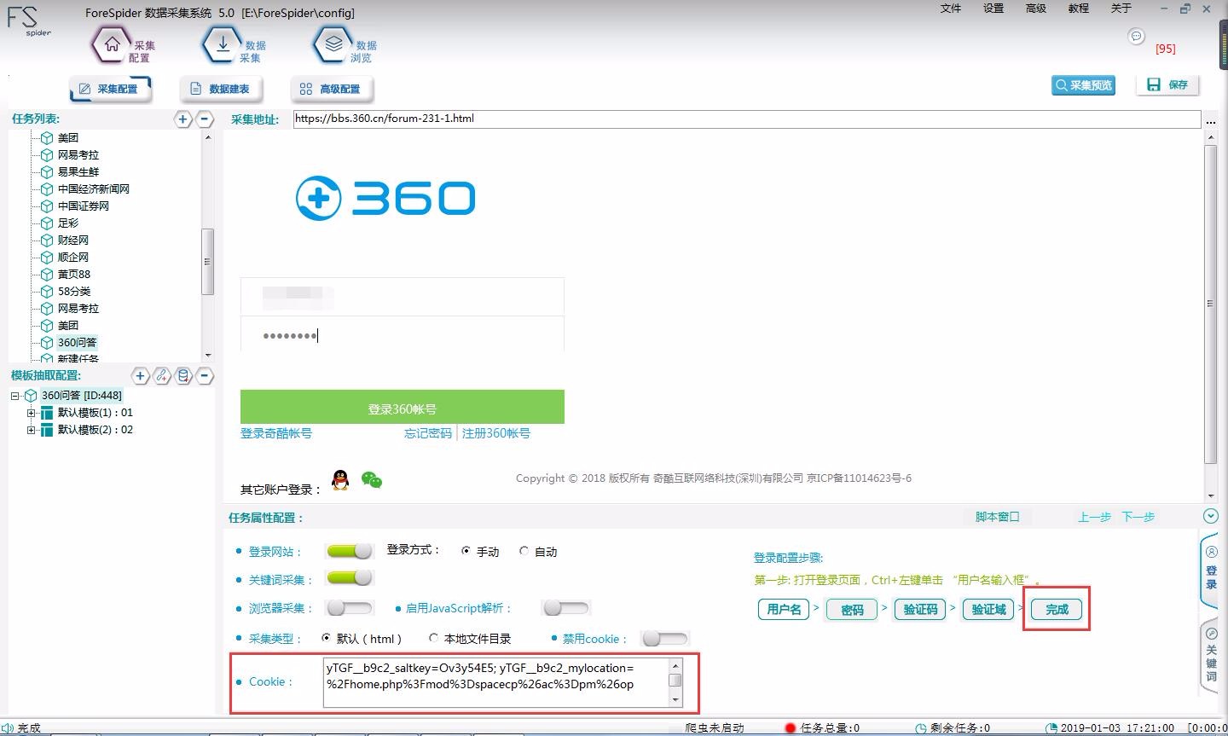
Task: Click Cookie box scroll up arrow
Action: click(675, 665)
